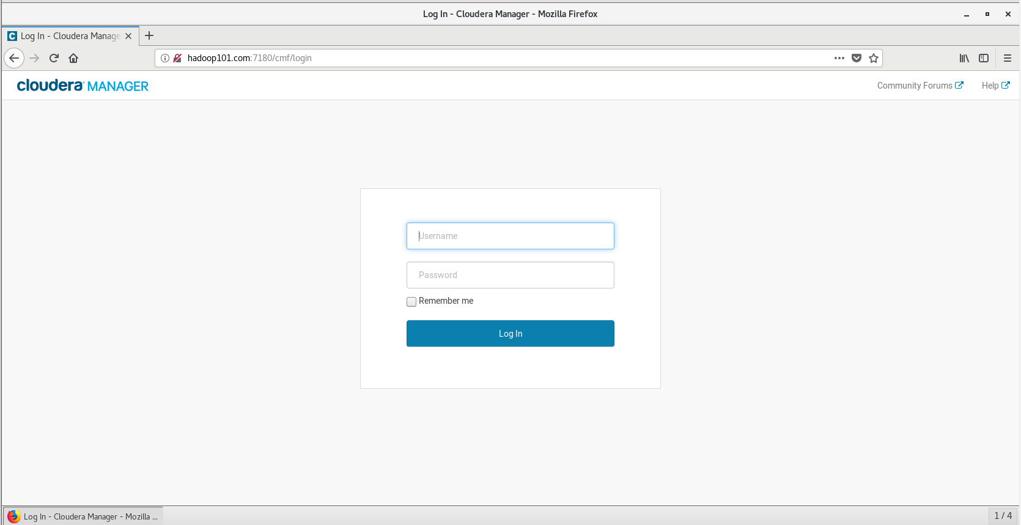Click the 1 / 4 workspace switcher
The width and height of the screenshot is (1021, 525).
click(x=1003, y=516)
